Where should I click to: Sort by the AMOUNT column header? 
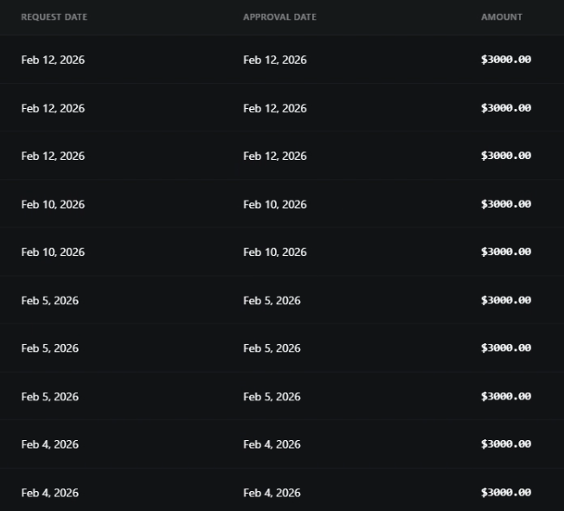point(502,17)
